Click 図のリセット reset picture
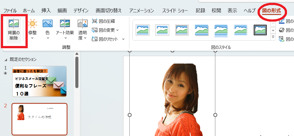294x136 pixels. point(105,39)
